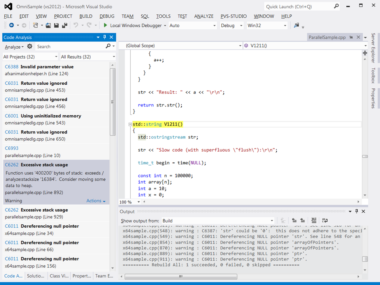Viewport: 380px width, 285px height.
Task: Save the current file with the disk icon
Action: pyautogui.click(x=57, y=25)
